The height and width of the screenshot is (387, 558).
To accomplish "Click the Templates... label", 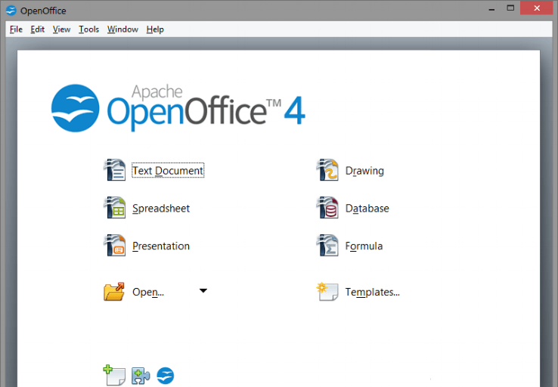I will [x=372, y=292].
